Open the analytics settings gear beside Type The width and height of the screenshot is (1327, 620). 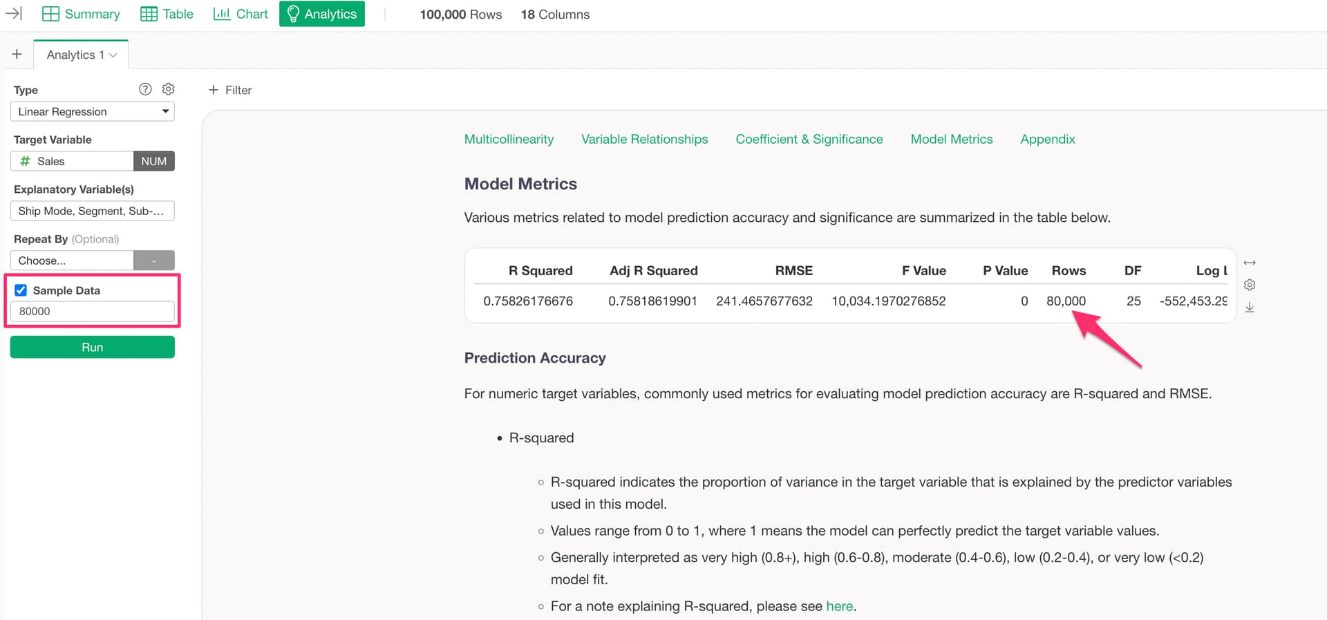pyautogui.click(x=168, y=89)
